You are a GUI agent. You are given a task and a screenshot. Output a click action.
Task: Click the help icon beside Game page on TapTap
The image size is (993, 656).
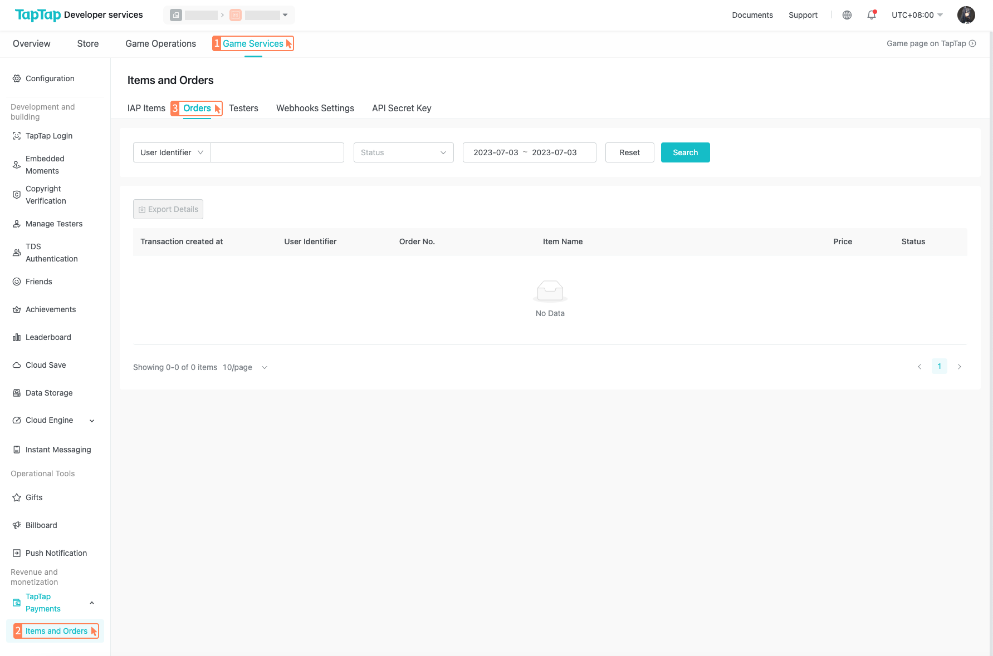(x=972, y=43)
